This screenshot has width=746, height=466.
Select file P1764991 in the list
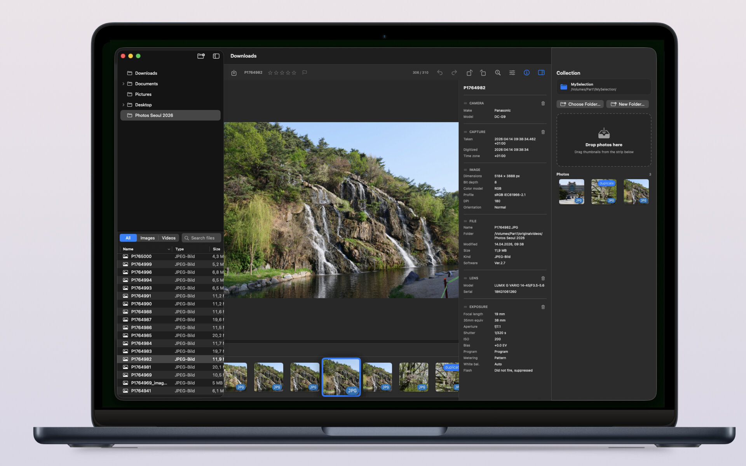tap(171, 296)
